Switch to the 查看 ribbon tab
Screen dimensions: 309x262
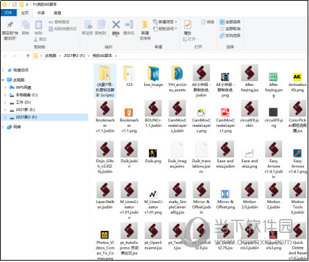coord(58,12)
